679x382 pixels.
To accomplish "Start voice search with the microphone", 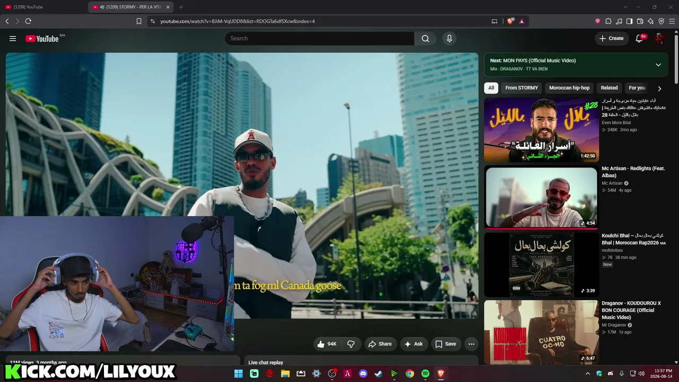I will tap(449, 38).
